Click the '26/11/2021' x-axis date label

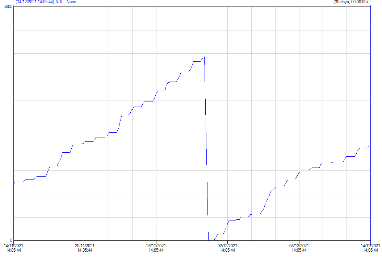pos(156,245)
